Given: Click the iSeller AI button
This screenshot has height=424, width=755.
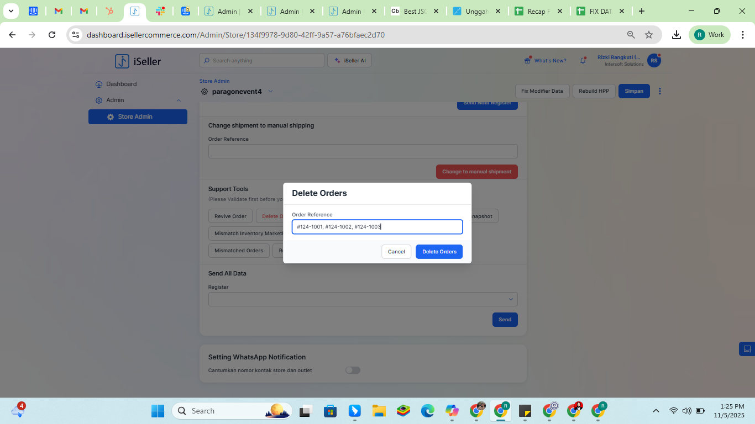Looking at the screenshot, I should pyautogui.click(x=349, y=61).
